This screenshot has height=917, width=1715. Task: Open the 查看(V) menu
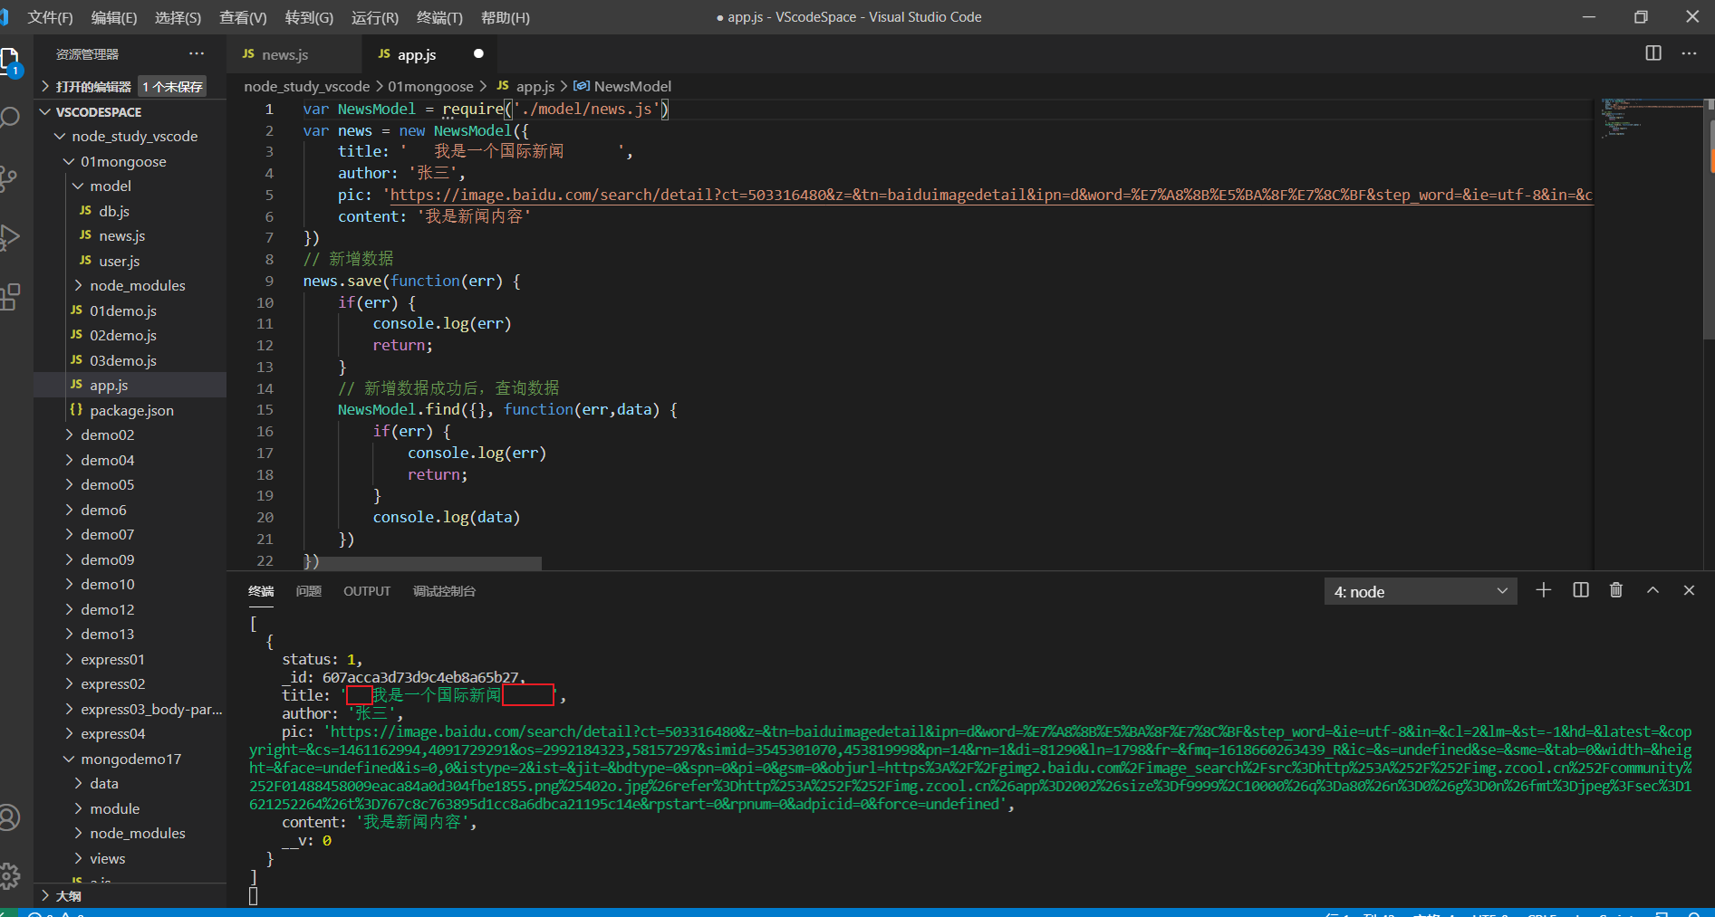pos(243,17)
